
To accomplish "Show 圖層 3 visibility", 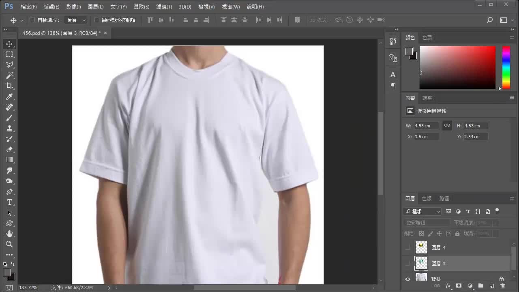I will [407, 264].
